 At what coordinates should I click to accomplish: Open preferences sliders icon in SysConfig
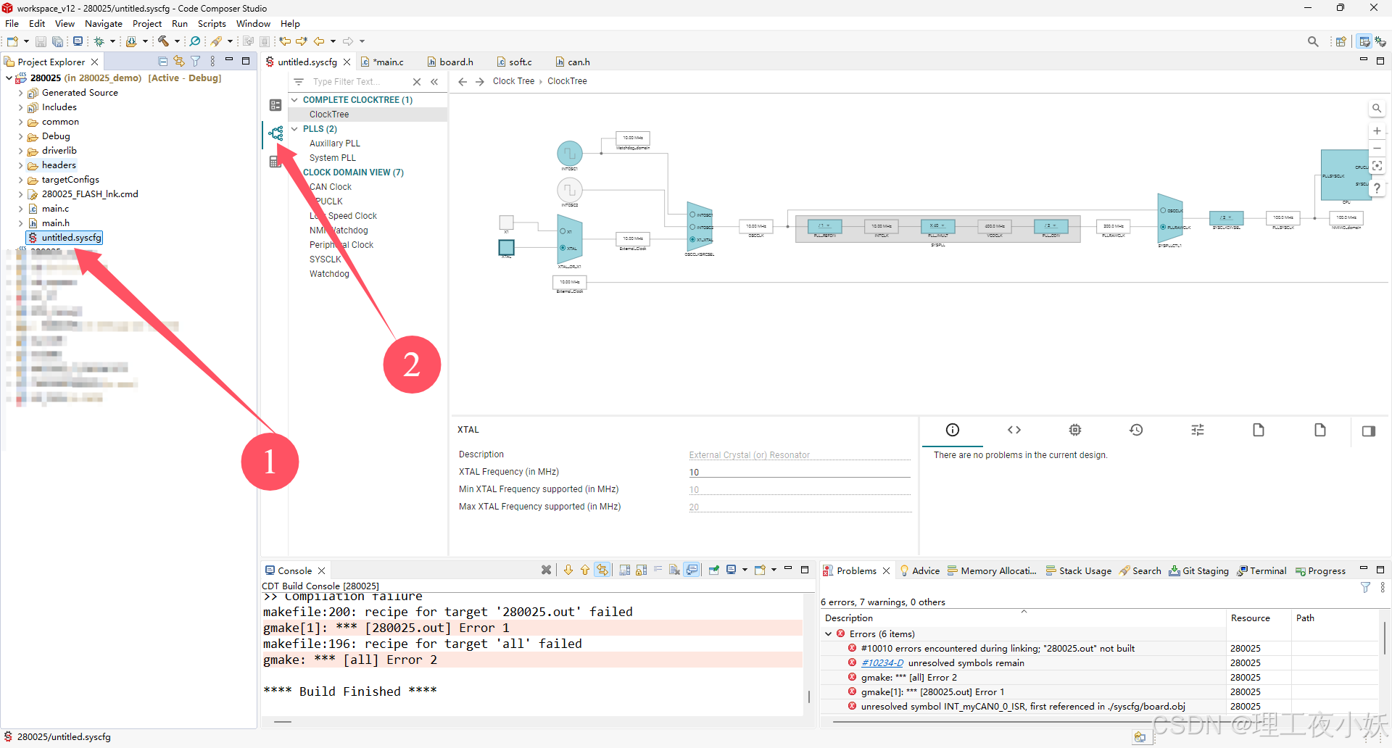(1198, 430)
